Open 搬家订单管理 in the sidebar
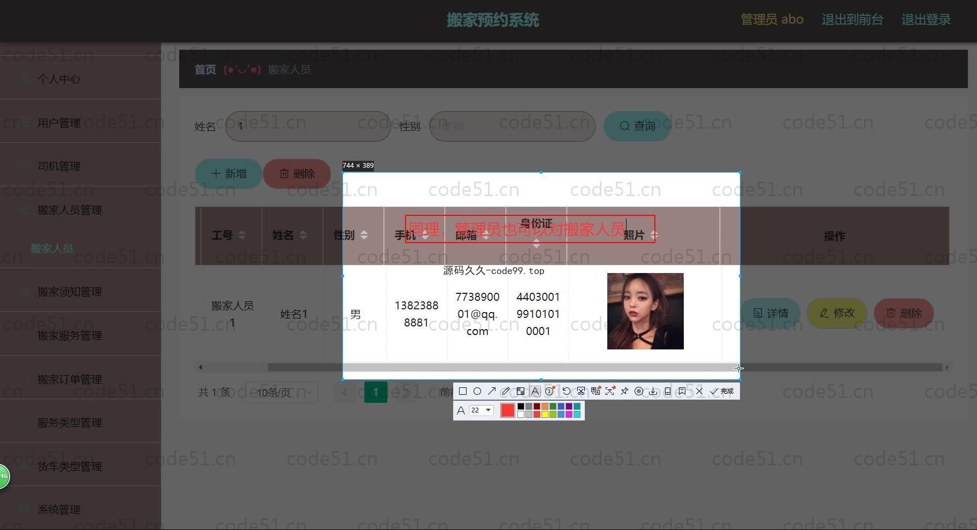 (x=70, y=379)
